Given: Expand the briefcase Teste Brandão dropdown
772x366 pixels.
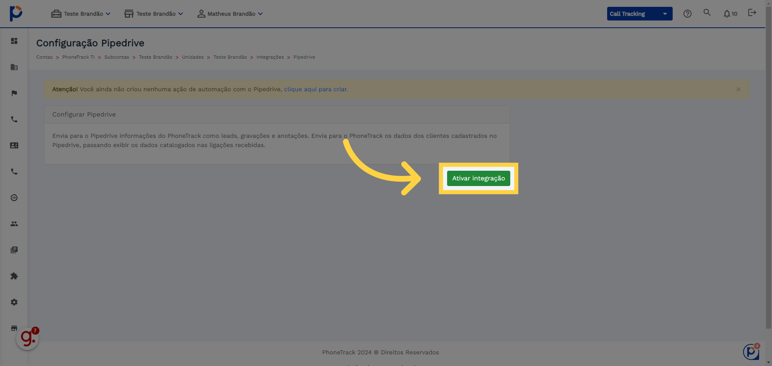Looking at the screenshot, I should click(81, 14).
